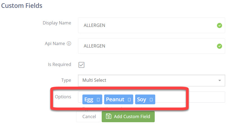Select the Soy option chip
Screen dimensions: 239x126
[141, 100]
